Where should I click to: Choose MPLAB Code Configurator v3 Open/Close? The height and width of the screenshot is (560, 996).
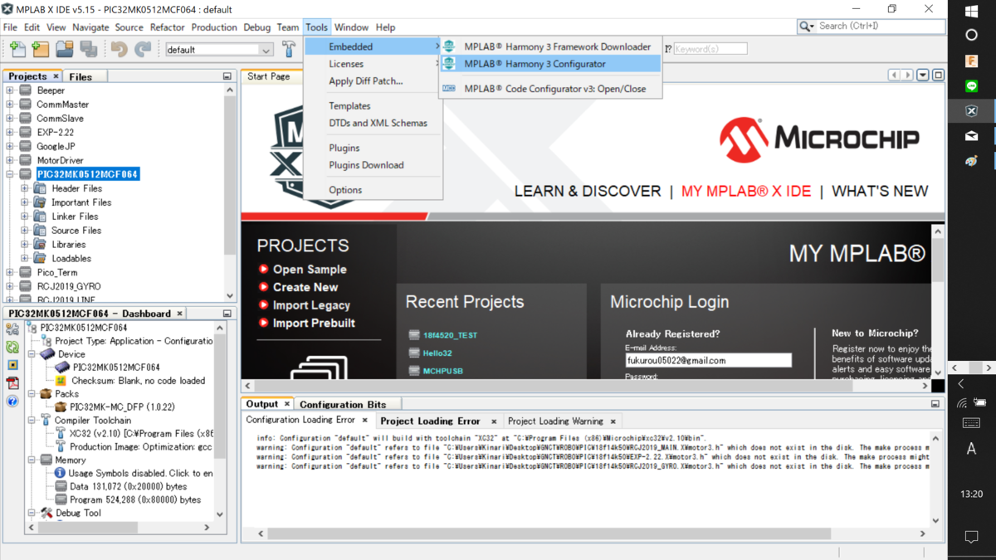click(x=550, y=89)
